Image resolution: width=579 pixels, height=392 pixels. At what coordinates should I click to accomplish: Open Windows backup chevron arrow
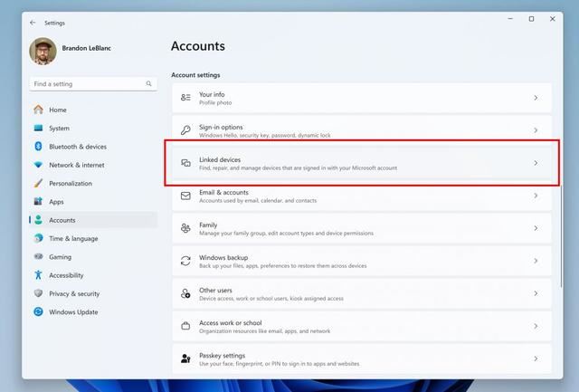(x=536, y=261)
